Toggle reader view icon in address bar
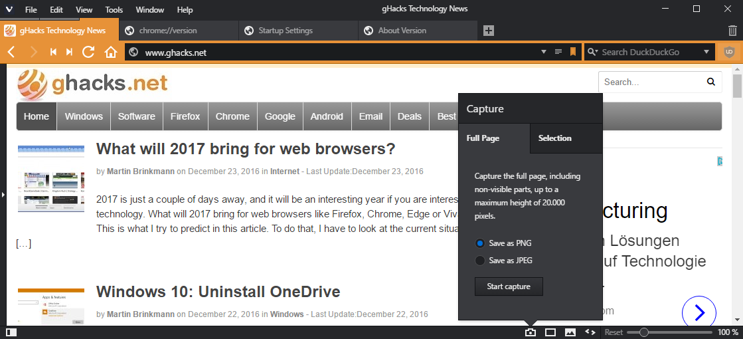 (558, 52)
